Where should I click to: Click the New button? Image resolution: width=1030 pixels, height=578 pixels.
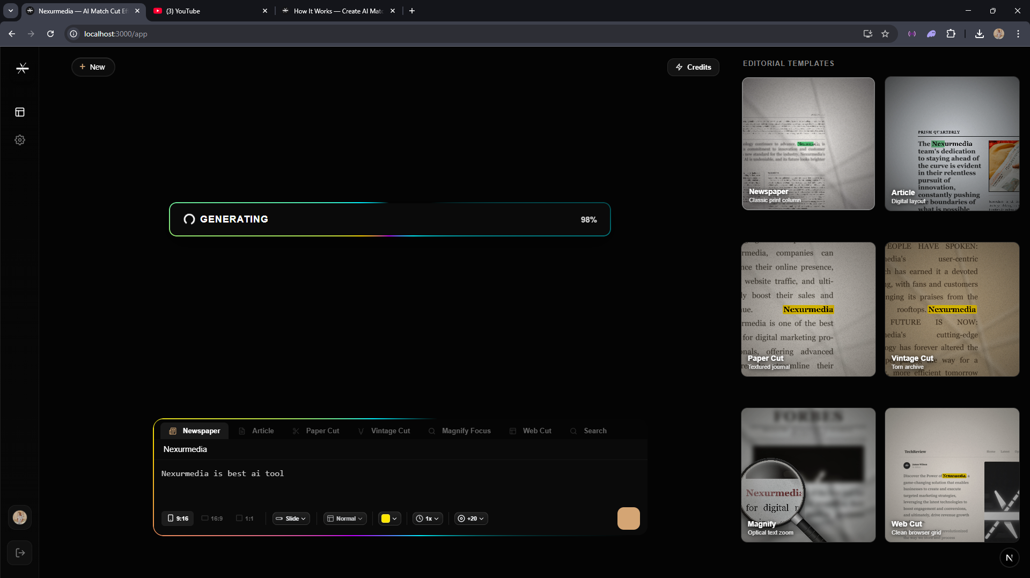tap(93, 67)
